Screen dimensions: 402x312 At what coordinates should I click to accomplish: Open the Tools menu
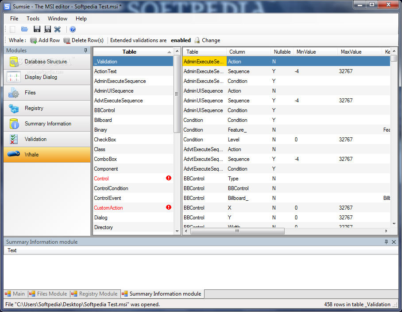[x=33, y=19]
